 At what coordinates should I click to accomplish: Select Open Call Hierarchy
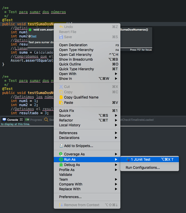click(87, 55)
